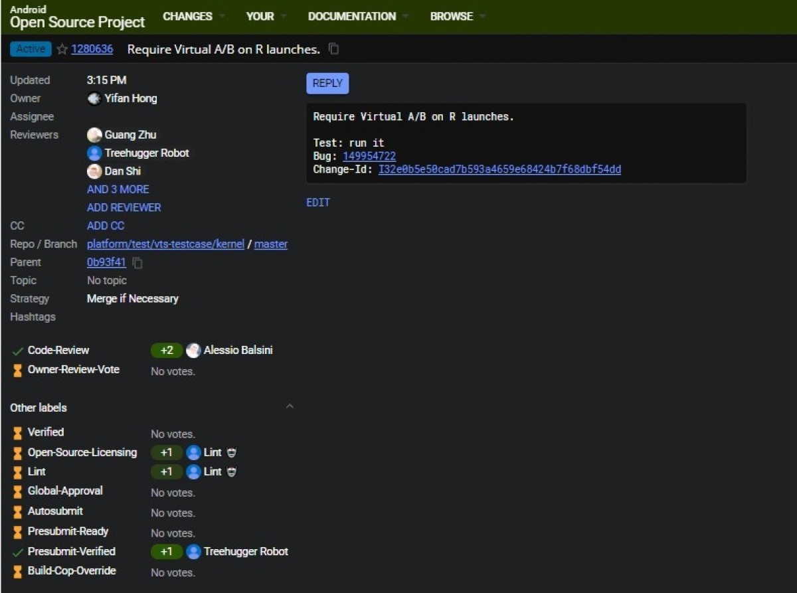The width and height of the screenshot is (797, 593).
Task: Click the REPLY button
Action: click(x=327, y=84)
